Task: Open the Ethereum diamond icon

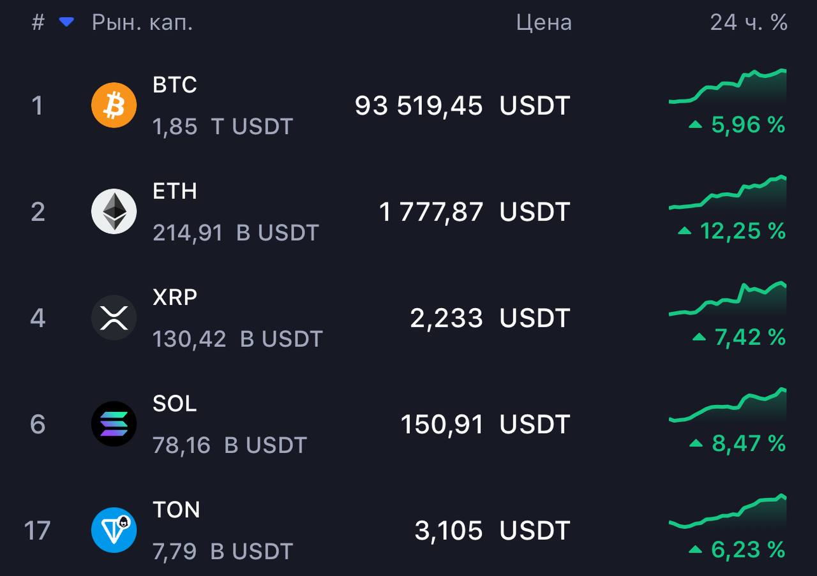Action: pyautogui.click(x=114, y=211)
